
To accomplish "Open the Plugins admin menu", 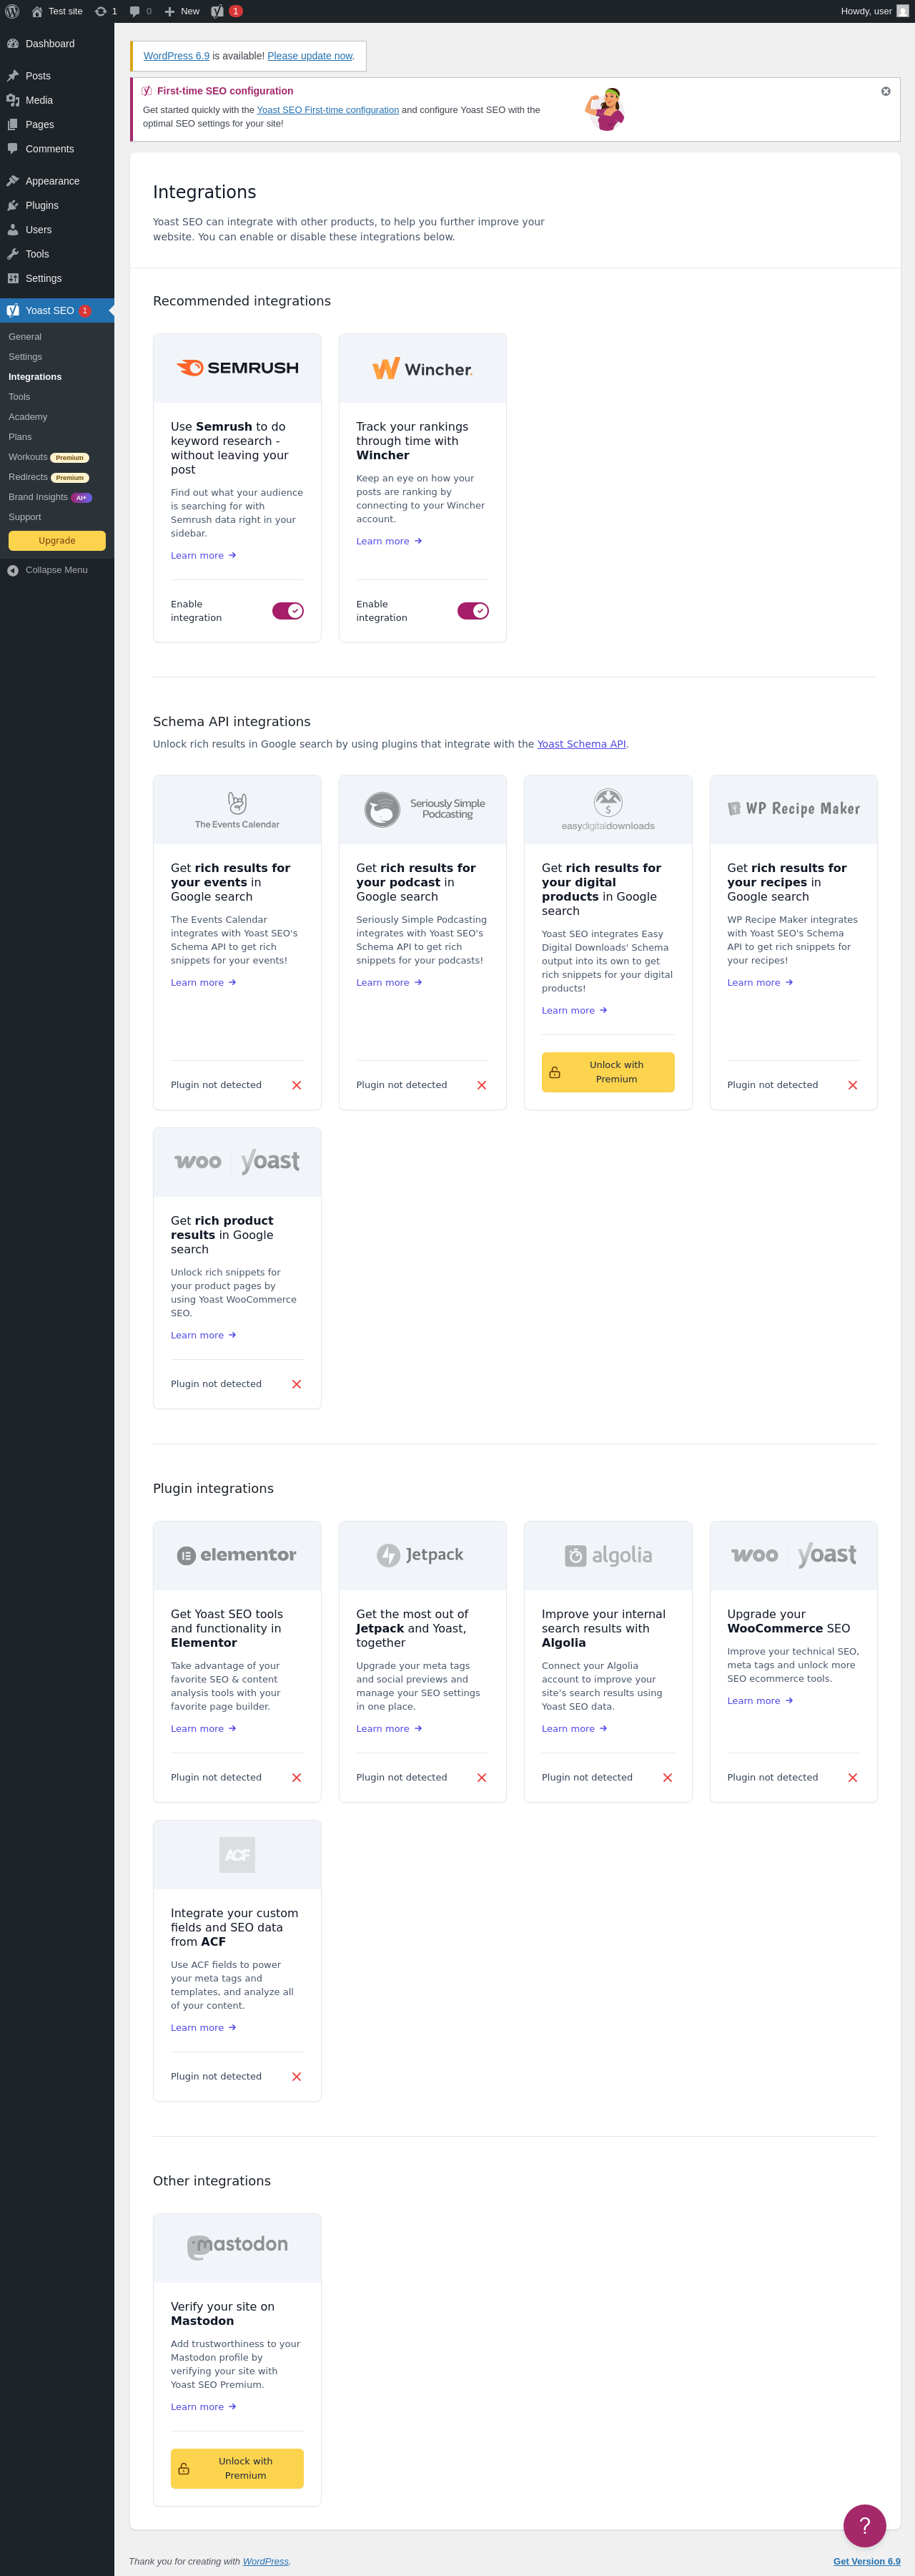I will coord(42,205).
